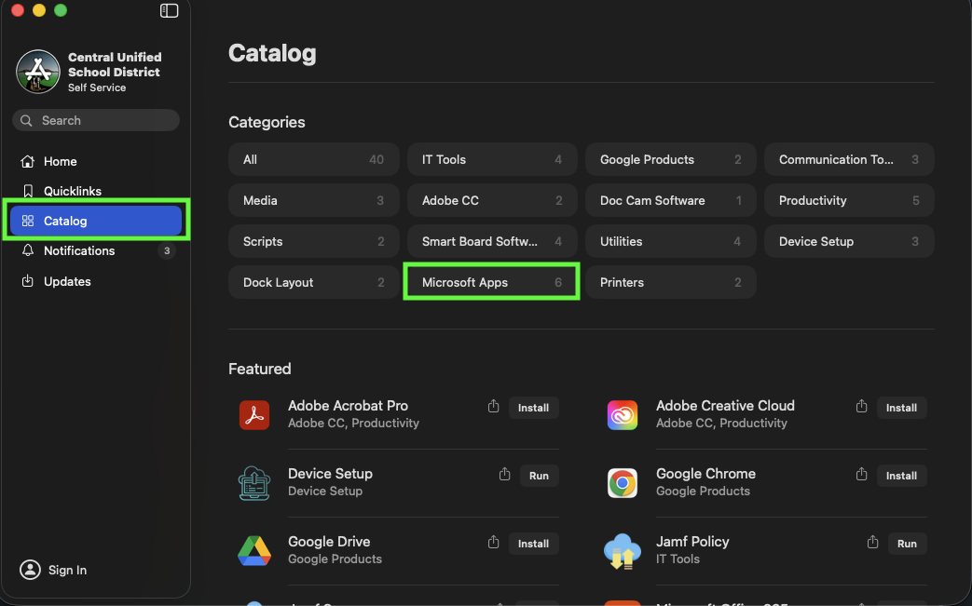972x606 pixels.
Task: Install Google Drive
Action: pos(534,545)
